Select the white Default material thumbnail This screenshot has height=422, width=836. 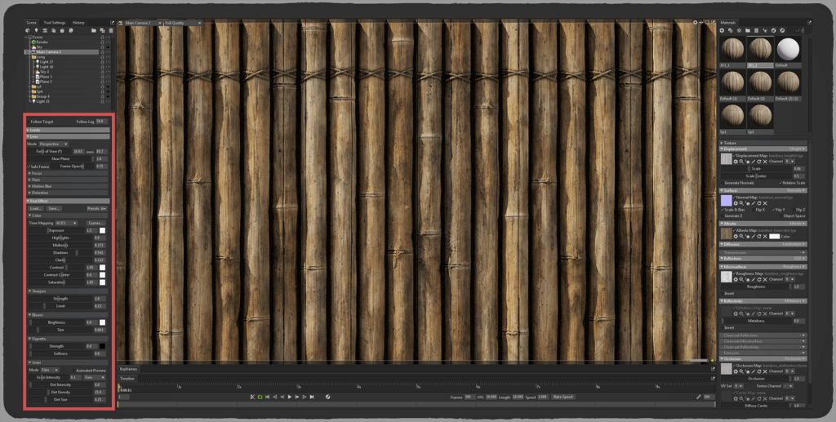coord(788,50)
